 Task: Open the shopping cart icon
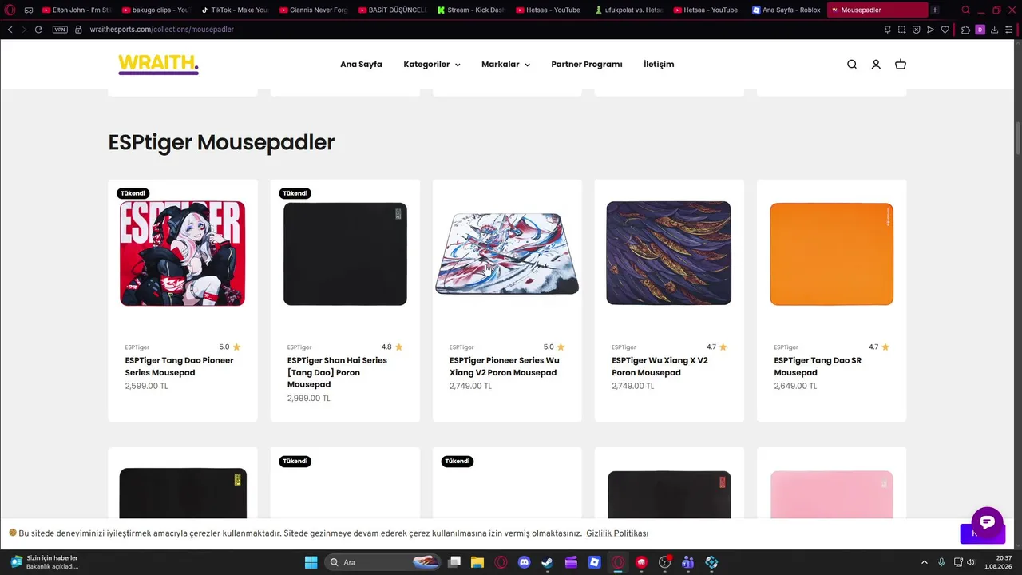click(901, 65)
